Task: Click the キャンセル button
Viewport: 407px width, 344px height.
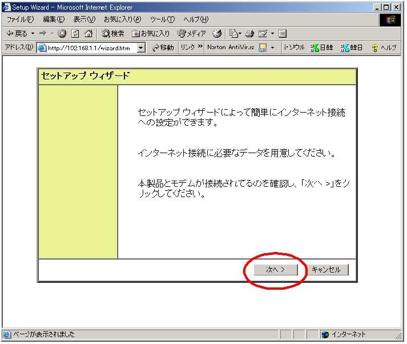Action: 326,270
